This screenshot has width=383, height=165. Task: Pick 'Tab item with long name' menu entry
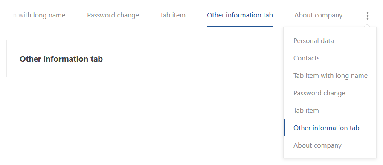coord(330,76)
